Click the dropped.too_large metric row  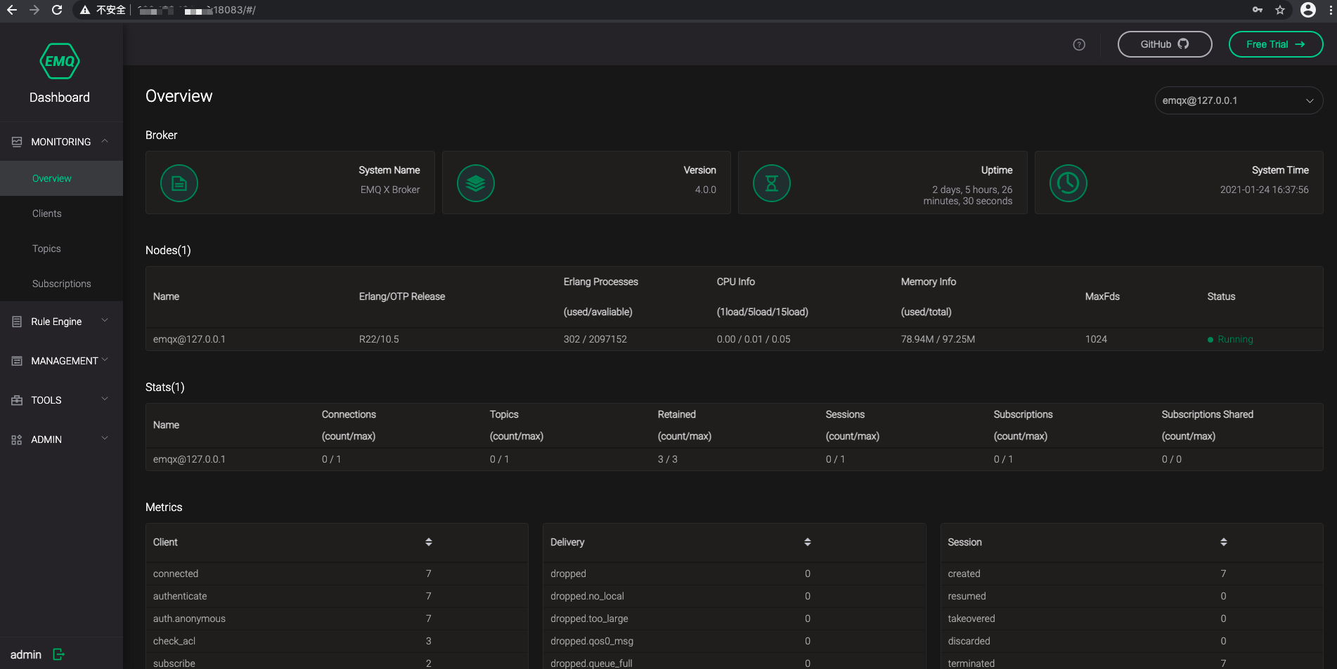(x=734, y=618)
